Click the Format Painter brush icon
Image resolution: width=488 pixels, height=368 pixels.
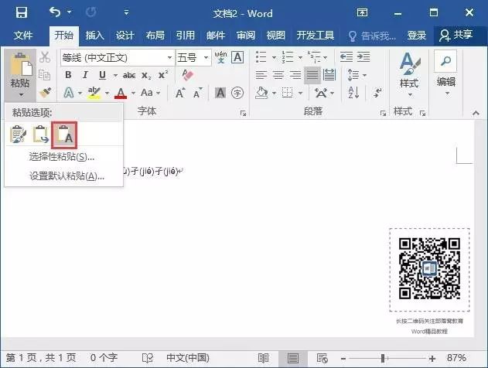tap(45, 92)
